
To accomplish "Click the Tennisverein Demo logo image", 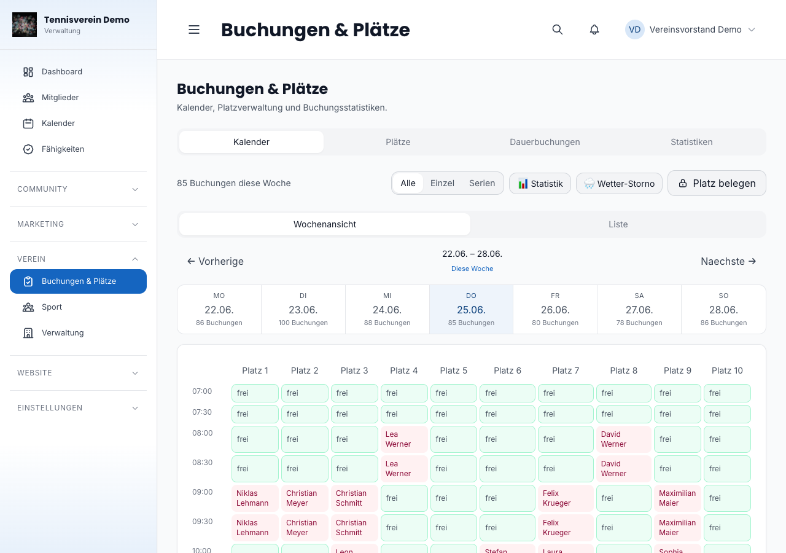I will pos(25,25).
